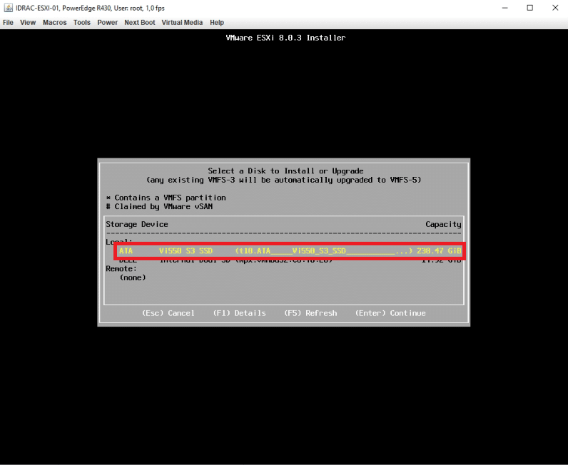Open the Power menu

coord(108,23)
